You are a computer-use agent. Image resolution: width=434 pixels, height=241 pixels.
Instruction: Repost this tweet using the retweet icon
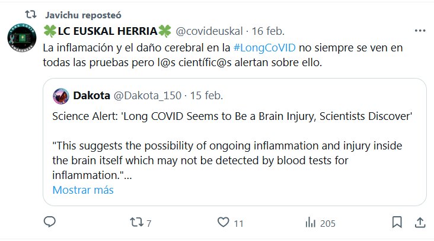point(136,223)
